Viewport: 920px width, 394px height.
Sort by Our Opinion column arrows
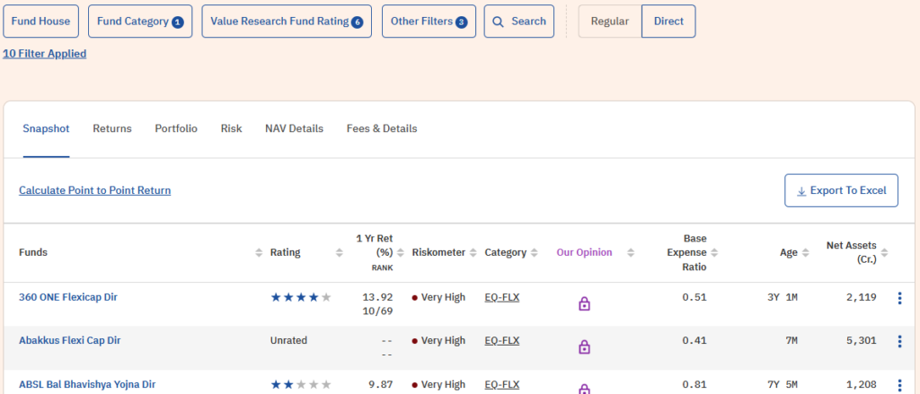pos(631,253)
